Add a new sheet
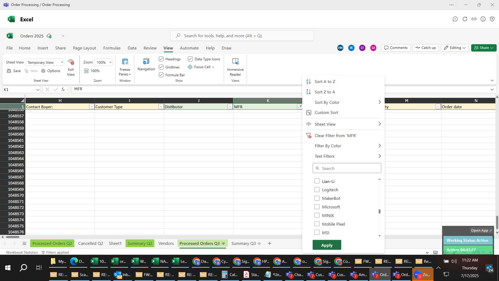Screen dimensions: 499x281 [270, 243]
